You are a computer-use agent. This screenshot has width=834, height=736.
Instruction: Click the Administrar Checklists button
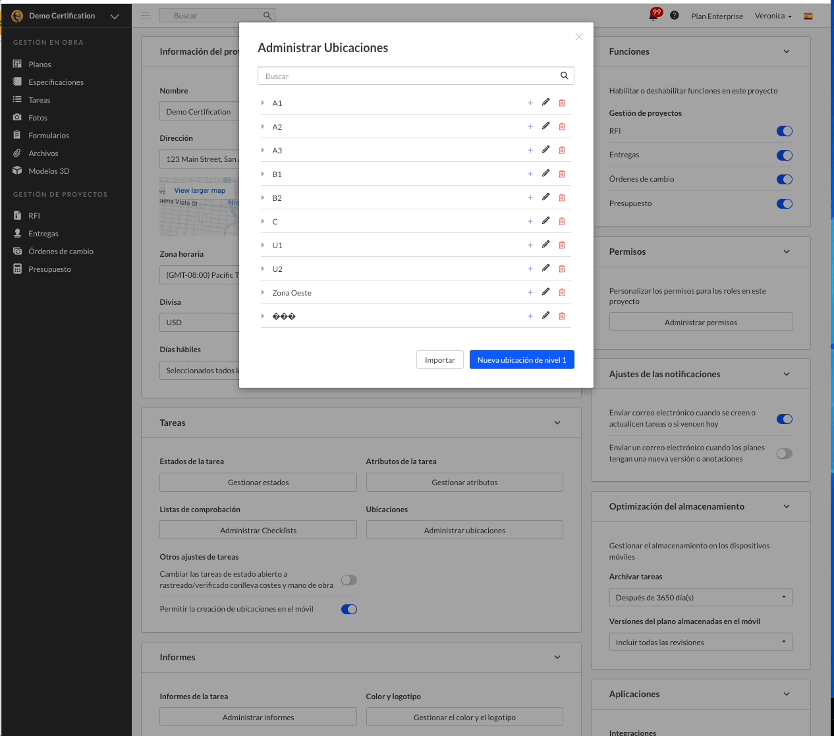(258, 530)
